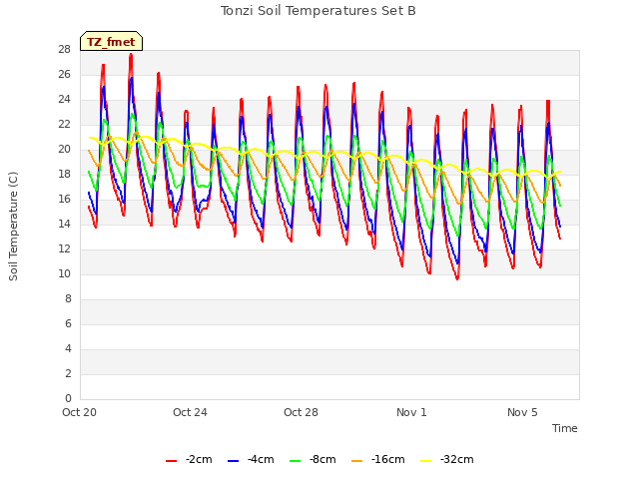
Task: Click the 0 y-axis tick label
Action: (68, 398)
